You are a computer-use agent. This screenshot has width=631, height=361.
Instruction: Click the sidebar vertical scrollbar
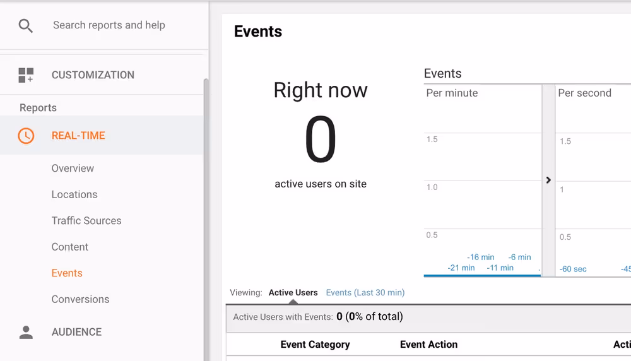[x=206, y=220]
